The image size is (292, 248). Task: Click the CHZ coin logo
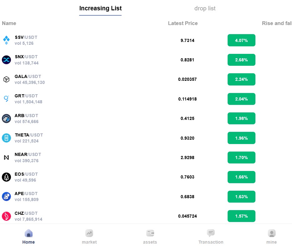click(6, 216)
